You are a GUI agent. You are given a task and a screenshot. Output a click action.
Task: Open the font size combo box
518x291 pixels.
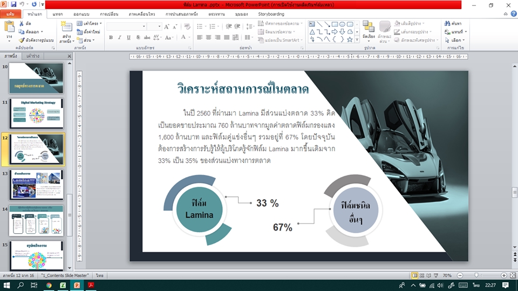(x=154, y=26)
